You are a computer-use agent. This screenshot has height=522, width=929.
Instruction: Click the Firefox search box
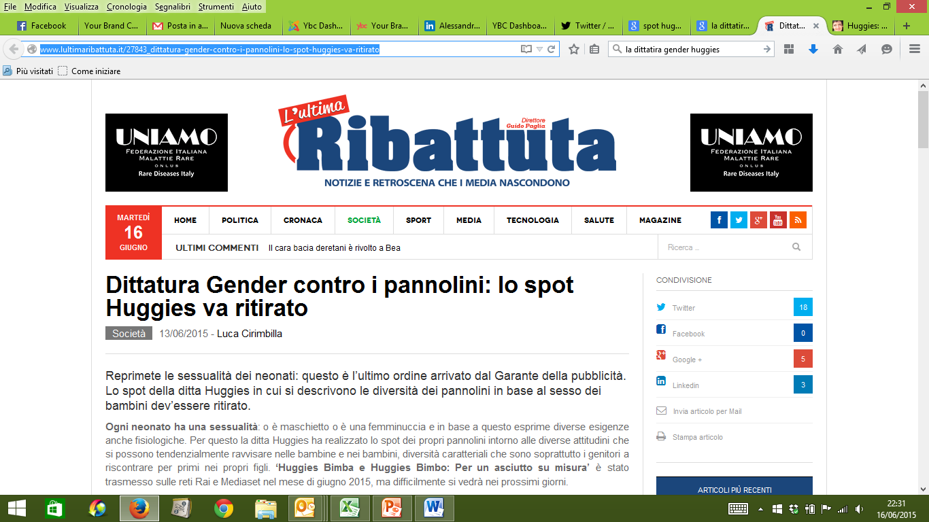click(x=692, y=49)
